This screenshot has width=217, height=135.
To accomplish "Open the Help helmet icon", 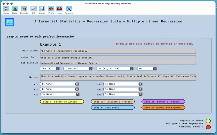I will 59,9.
